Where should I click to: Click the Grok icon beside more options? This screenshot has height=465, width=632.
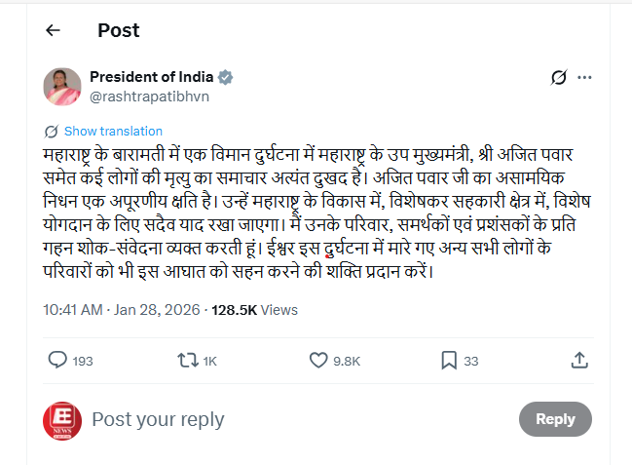(559, 77)
